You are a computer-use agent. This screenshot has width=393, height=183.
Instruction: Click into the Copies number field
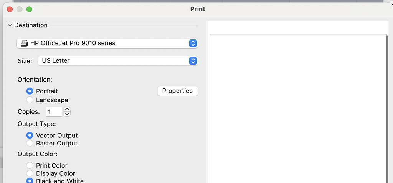(x=54, y=112)
